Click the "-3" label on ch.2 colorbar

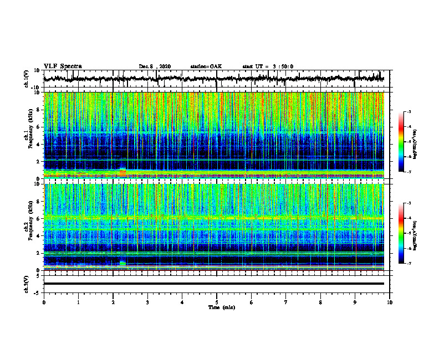(x=409, y=203)
